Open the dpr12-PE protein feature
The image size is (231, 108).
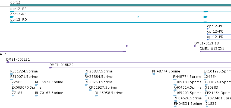pos(219,29)
